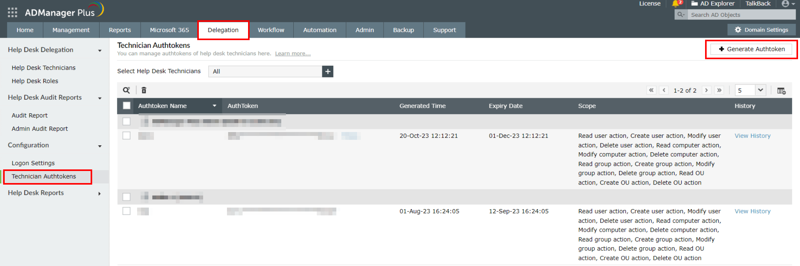Toggle the select-all checkbox in table header
This screenshot has height=266, width=800.
click(x=127, y=106)
